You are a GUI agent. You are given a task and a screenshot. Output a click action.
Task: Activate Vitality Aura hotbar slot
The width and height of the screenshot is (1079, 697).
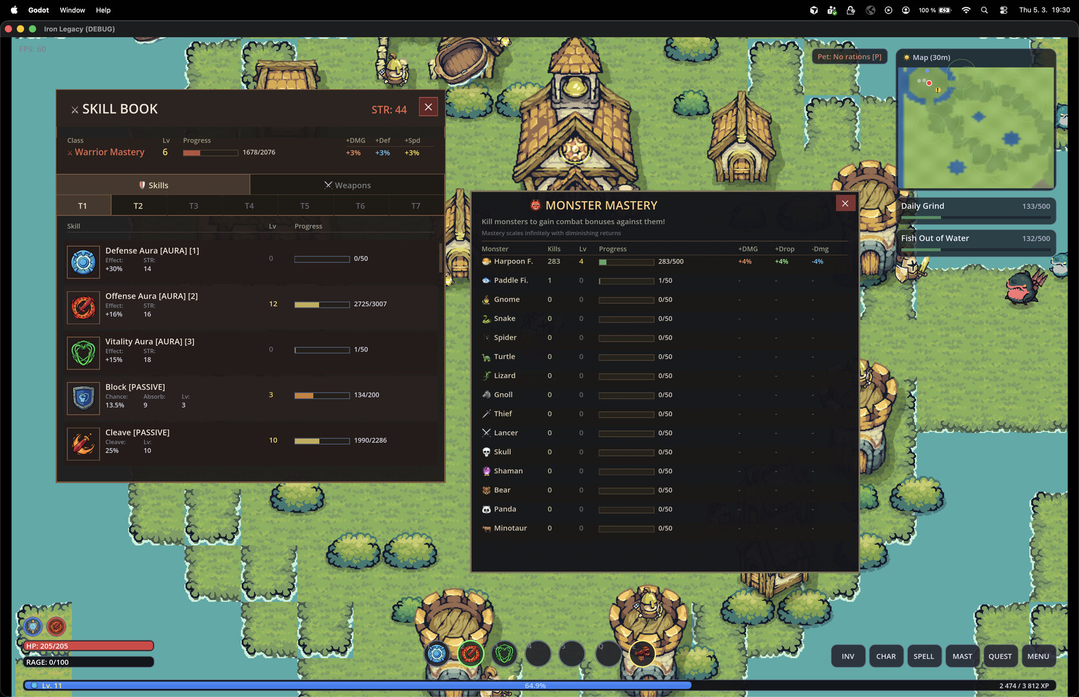504,654
